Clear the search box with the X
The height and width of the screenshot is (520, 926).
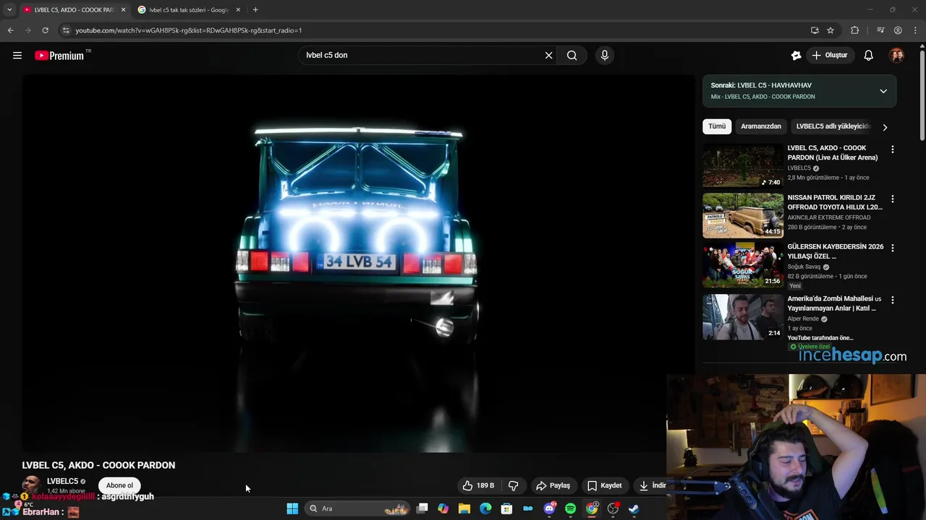pyautogui.click(x=548, y=55)
